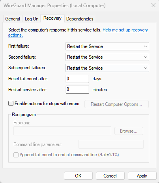Enable actions for stops with errors checkbox
The image size is (159, 183).
point(11,104)
